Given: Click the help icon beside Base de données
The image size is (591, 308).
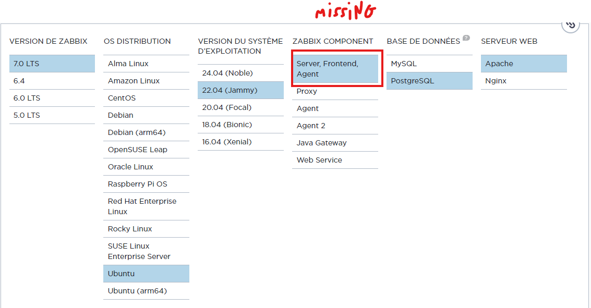Looking at the screenshot, I should point(466,38).
